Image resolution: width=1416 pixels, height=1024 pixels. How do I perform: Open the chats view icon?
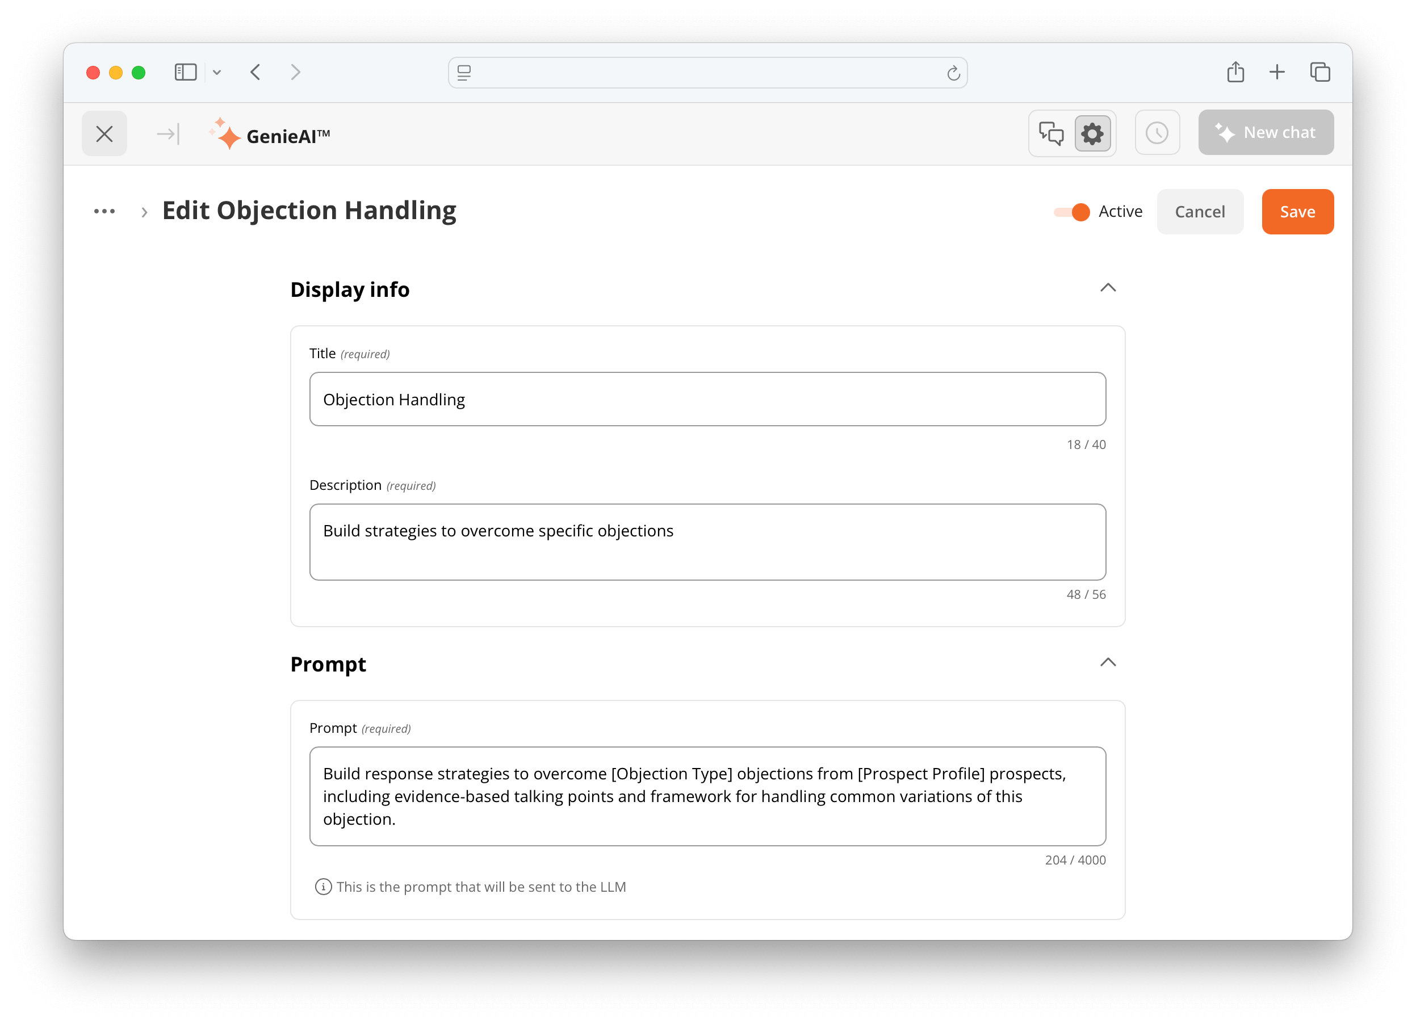tap(1051, 133)
